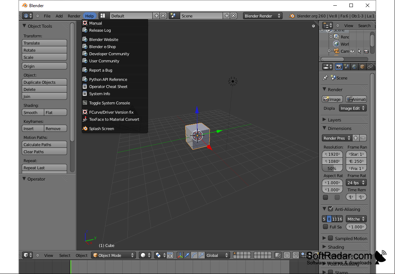Set anti-aliasing samples to 16
Screen dimensions: 395x274
340,219
